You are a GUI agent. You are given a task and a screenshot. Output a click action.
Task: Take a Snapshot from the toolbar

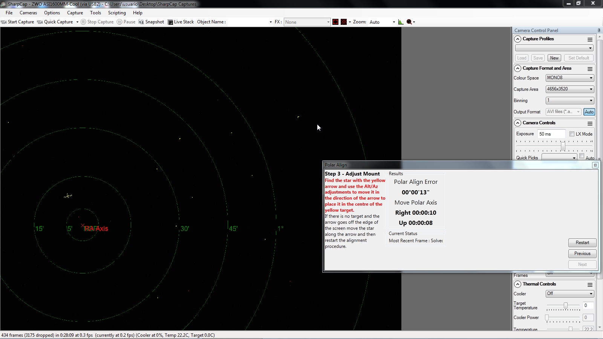152,22
